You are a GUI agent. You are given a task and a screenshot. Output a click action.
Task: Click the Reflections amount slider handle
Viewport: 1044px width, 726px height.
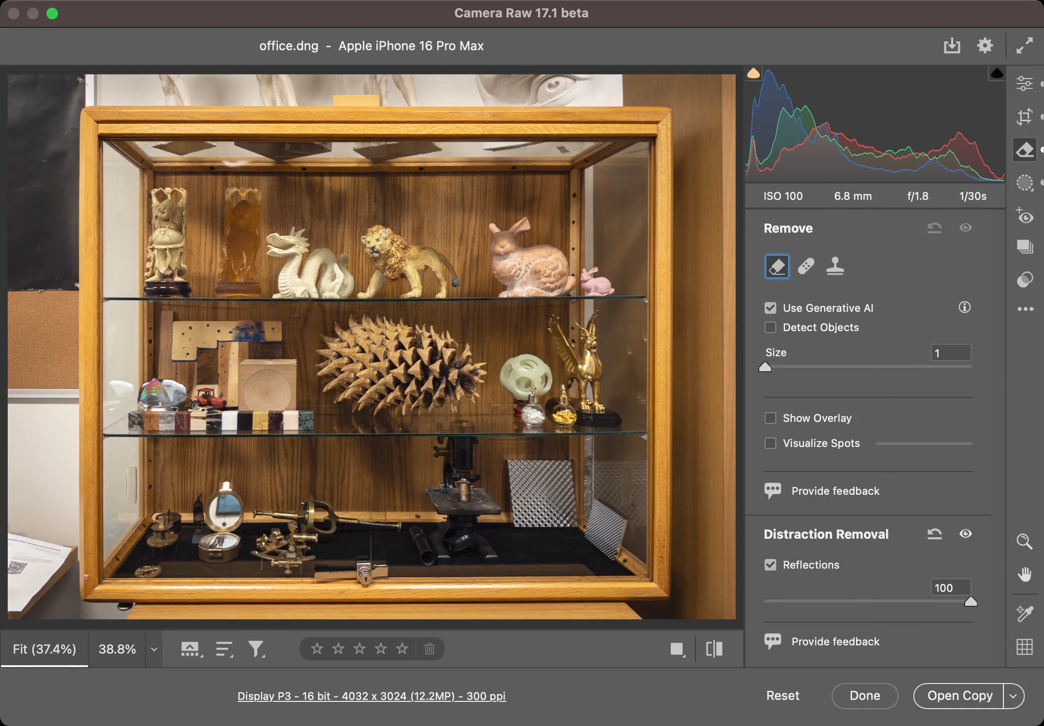[971, 601]
